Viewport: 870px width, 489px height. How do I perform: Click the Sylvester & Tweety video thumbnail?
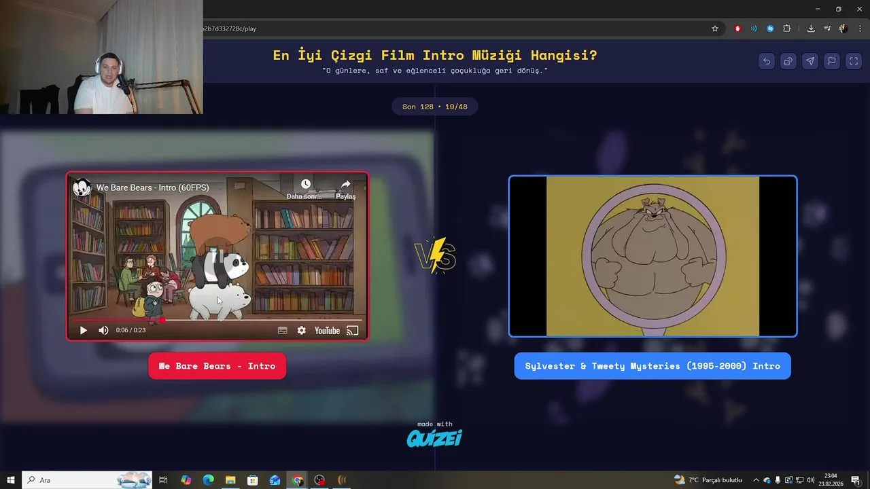(x=652, y=256)
